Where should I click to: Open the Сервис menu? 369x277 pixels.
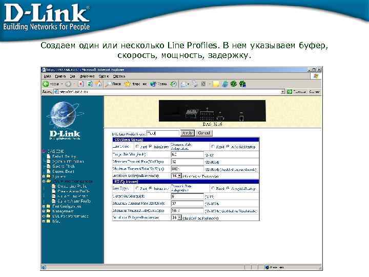pos(104,76)
